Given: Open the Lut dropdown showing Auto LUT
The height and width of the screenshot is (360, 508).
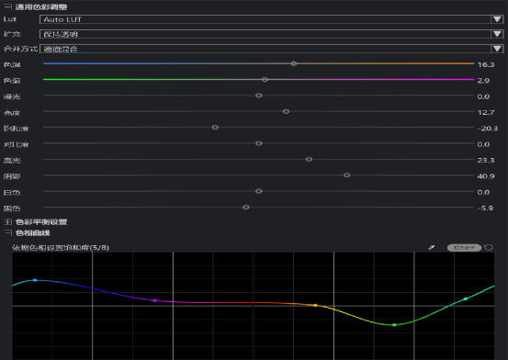Looking at the screenshot, I should 272,19.
